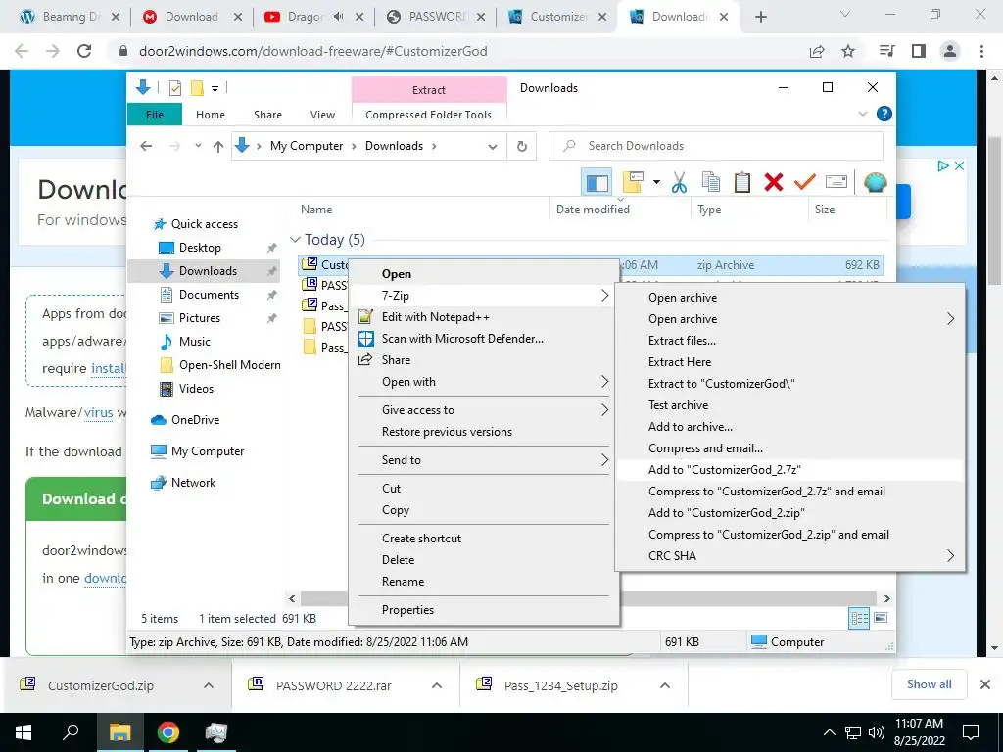This screenshot has height=752, width=1003.
Task: Click the Rename icon in Explorer toolbar
Action: tap(836, 183)
